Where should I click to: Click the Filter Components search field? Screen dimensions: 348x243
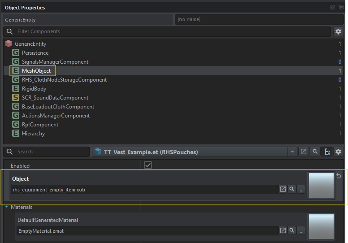tap(170, 31)
